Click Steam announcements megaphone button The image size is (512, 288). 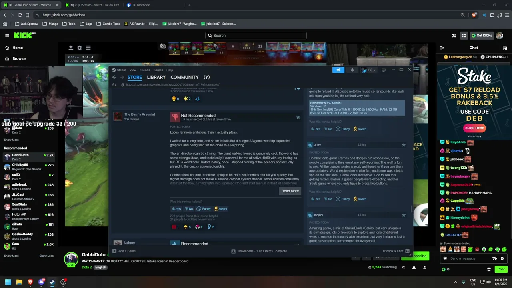(x=338, y=70)
